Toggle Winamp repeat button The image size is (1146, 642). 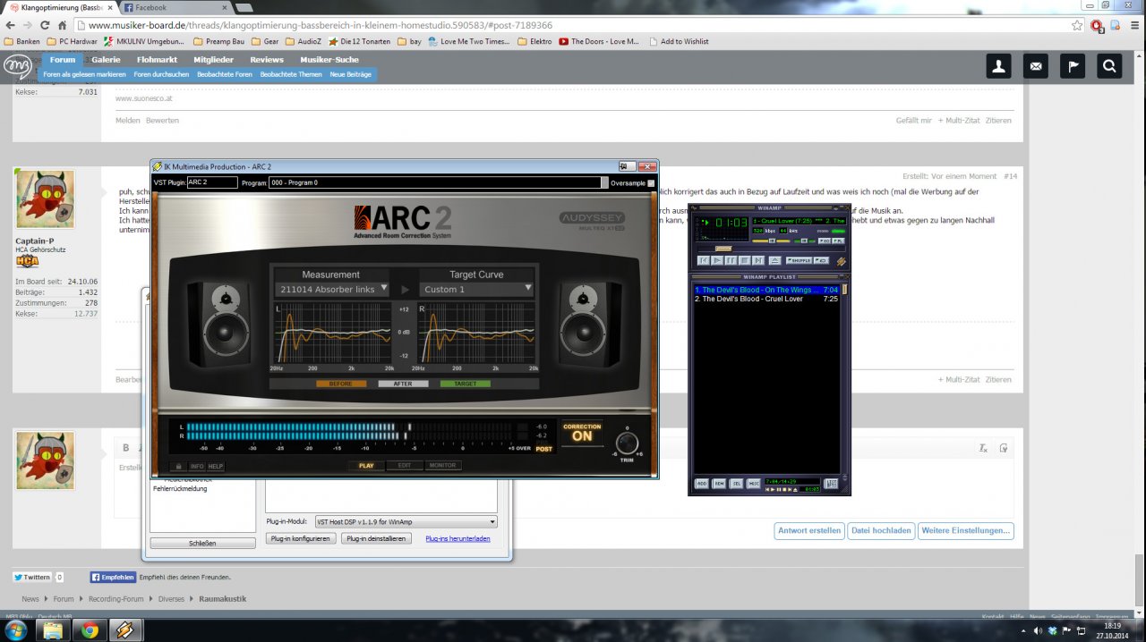pyautogui.click(x=821, y=260)
